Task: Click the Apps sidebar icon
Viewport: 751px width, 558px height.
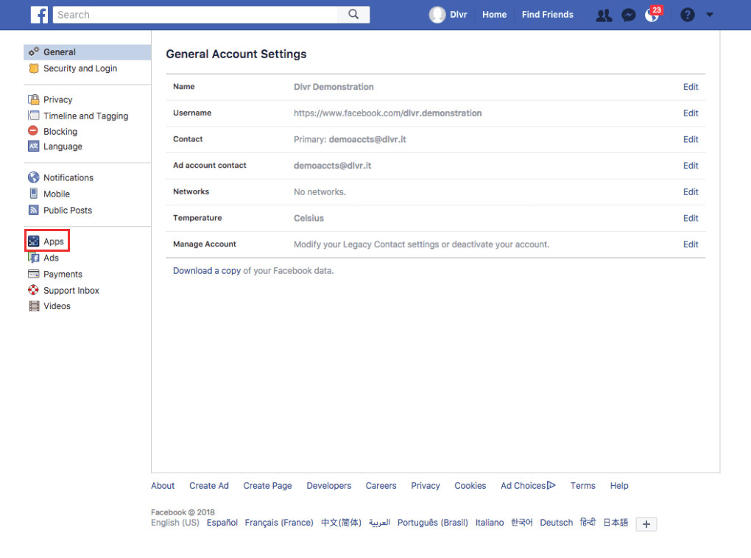Action: pyautogui.click(x=34, y=241)
